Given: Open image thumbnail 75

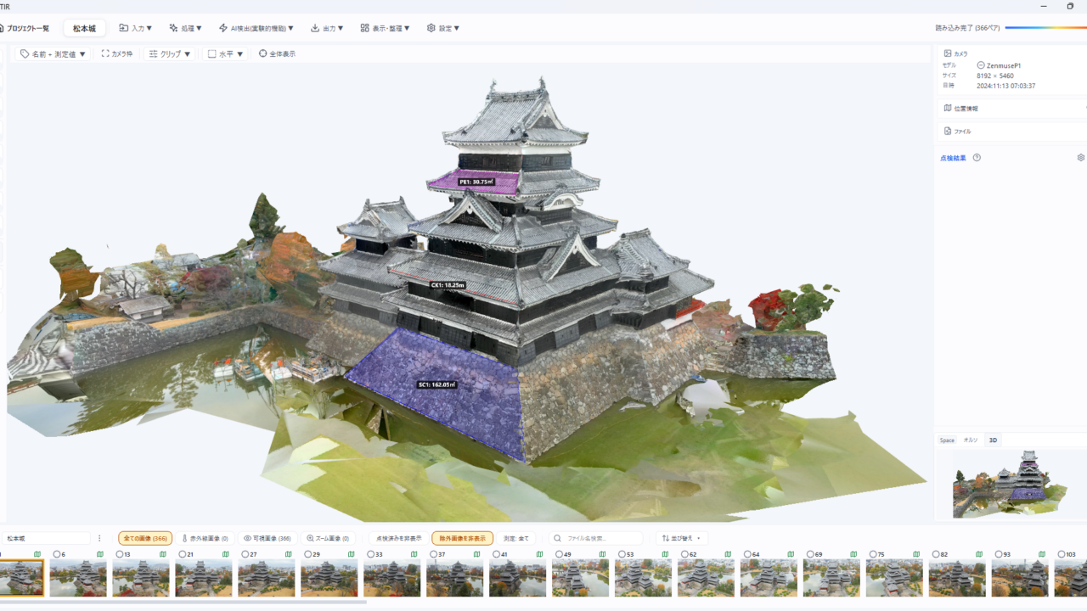Looking at the screenshot, I should pyautogui.click(x=895, y=578).
